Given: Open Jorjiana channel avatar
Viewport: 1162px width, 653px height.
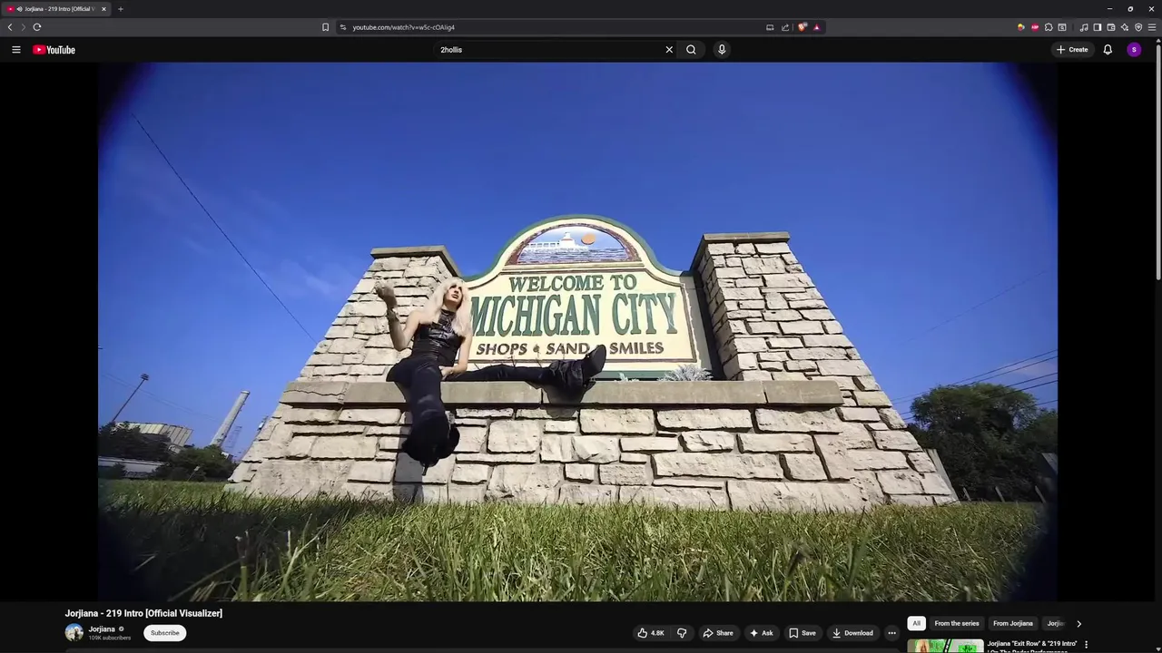Looking at the screenshot, I should click(74, 632).
